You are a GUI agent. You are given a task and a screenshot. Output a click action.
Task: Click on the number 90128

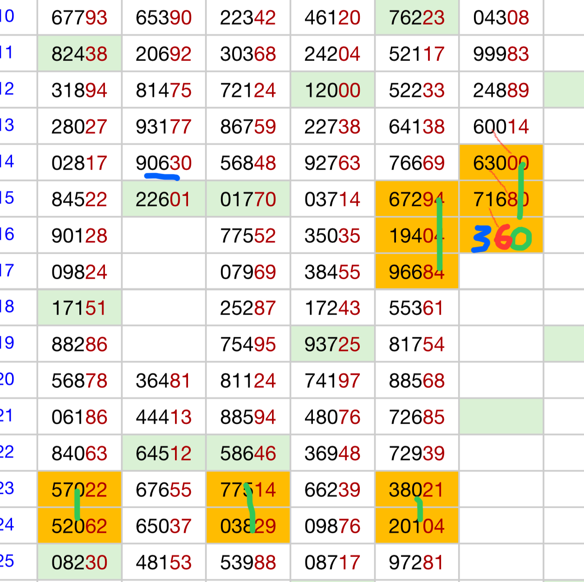click(79, 235)
